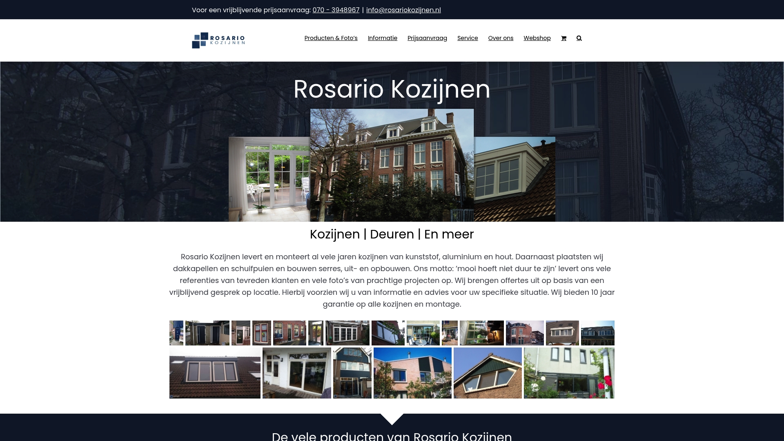Select Over ons in navigation

pos(501,38)
